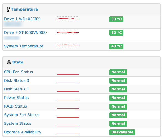Click the target icon beside State
This screenshot has width=164, height=140.
[x=9, y=62]
